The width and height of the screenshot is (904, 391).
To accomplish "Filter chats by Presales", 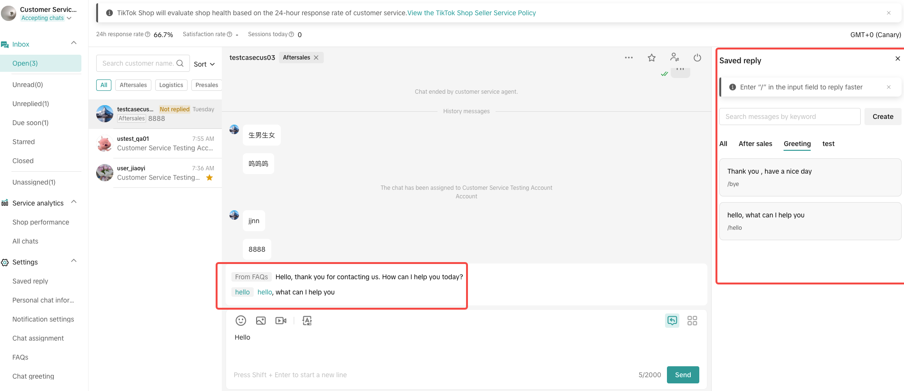I will pos(207,85).
